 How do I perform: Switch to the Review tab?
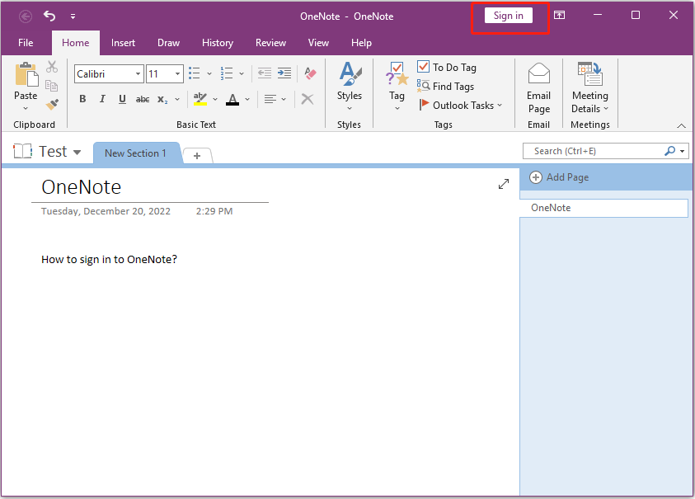[x=270, y=43]
